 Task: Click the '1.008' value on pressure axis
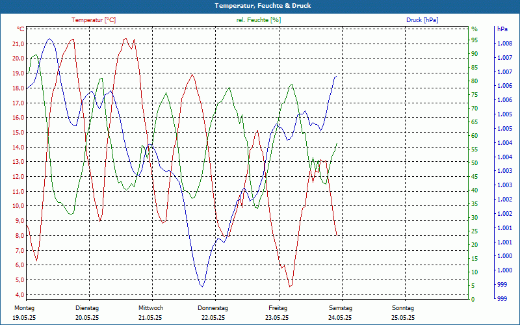[505, 44]
